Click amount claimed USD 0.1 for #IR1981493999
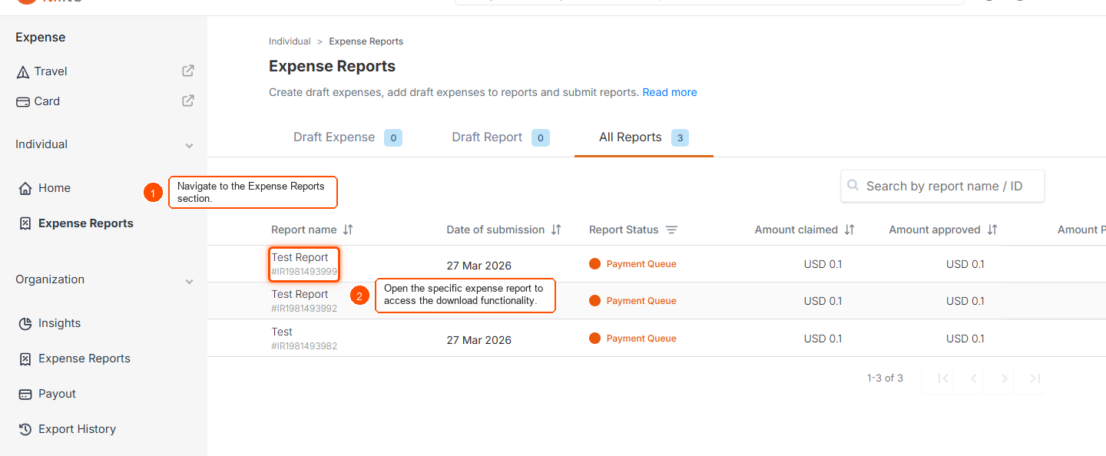The height and width of the screenshot is (456, 1106). coord(823,264)
